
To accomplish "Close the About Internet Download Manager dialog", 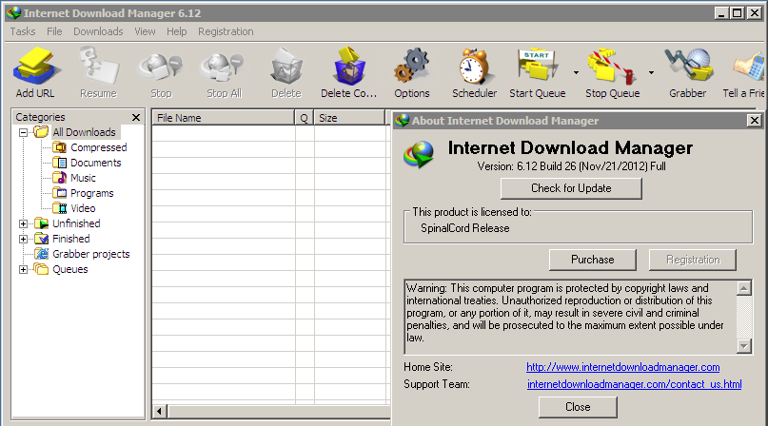I will point(755,120).
